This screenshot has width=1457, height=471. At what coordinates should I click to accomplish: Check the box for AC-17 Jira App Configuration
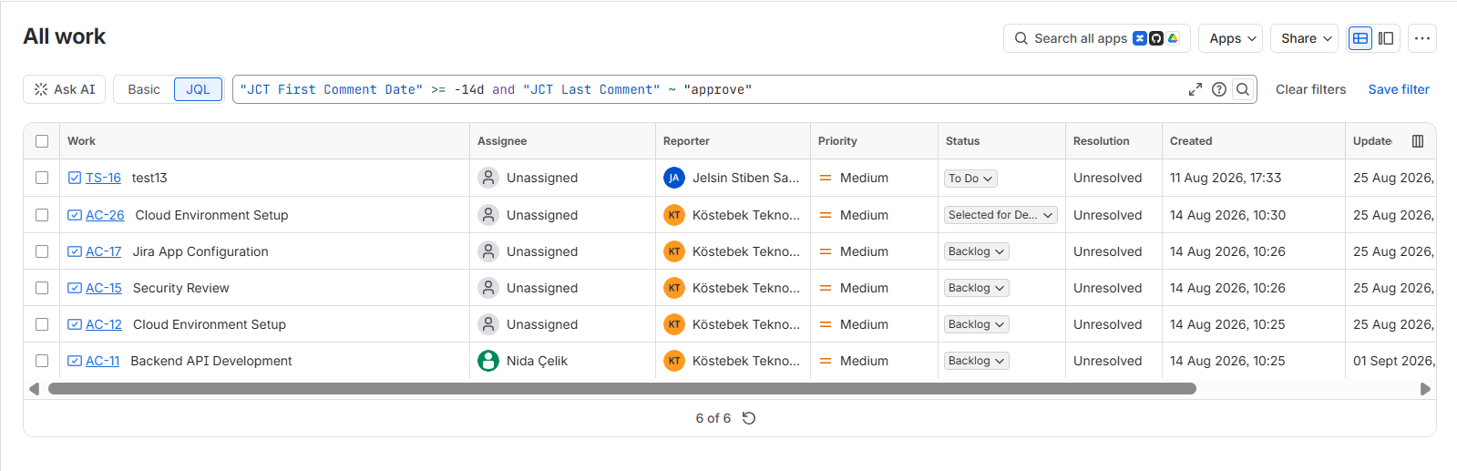[x=42, y=251]
